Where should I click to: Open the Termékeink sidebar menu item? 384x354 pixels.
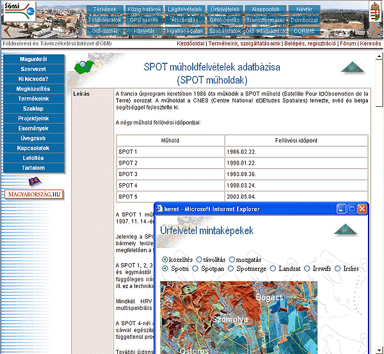(x=33, y=99)
